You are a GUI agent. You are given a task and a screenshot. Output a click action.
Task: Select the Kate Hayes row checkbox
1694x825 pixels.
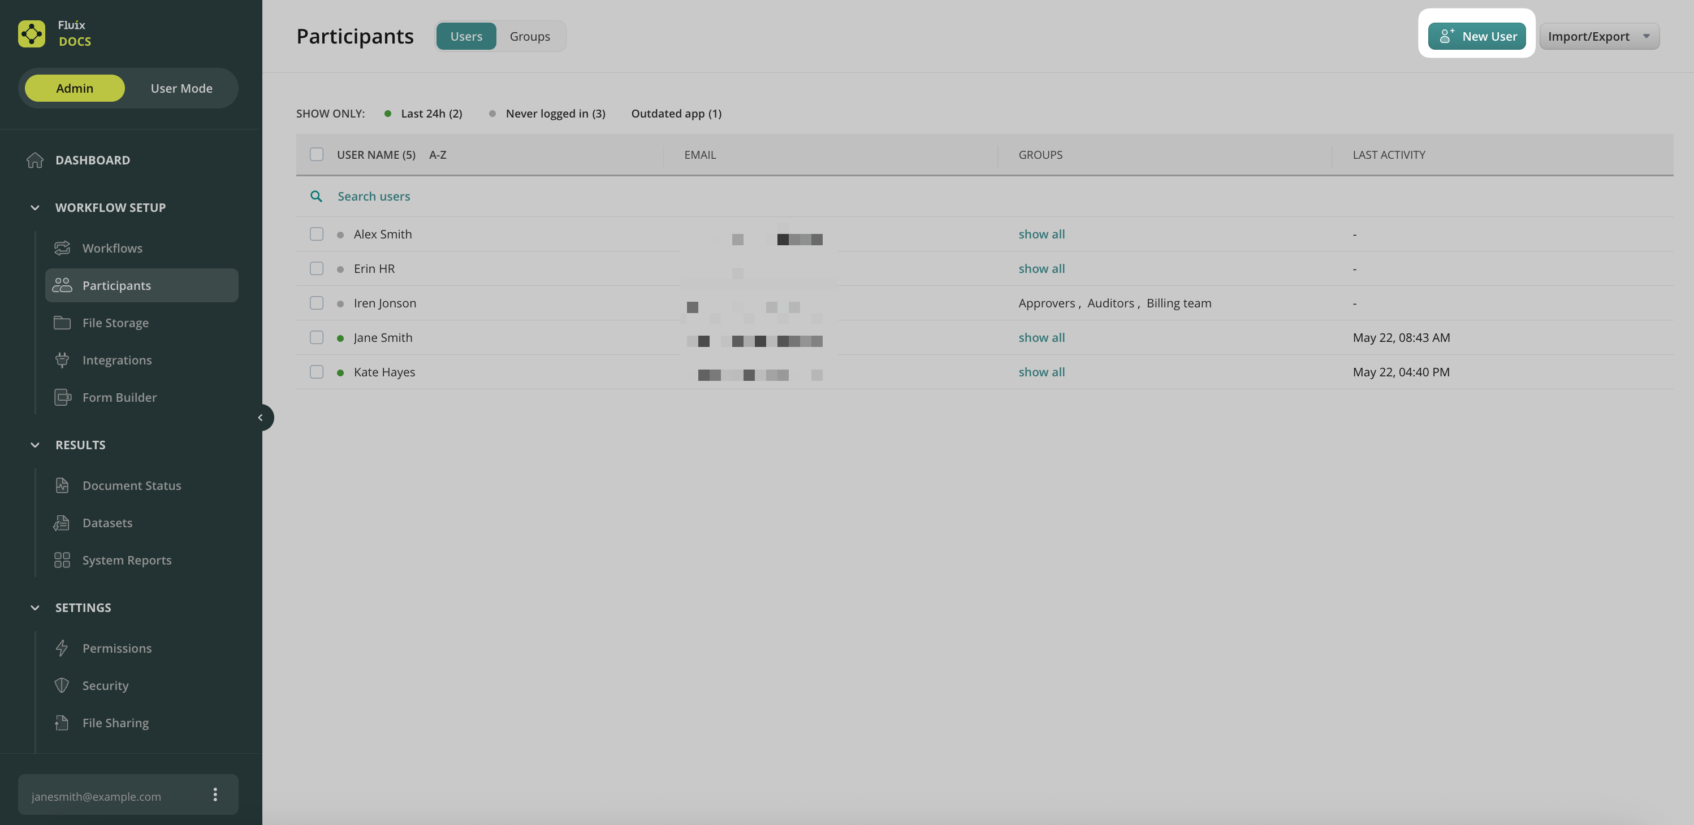tap(316, 372)
